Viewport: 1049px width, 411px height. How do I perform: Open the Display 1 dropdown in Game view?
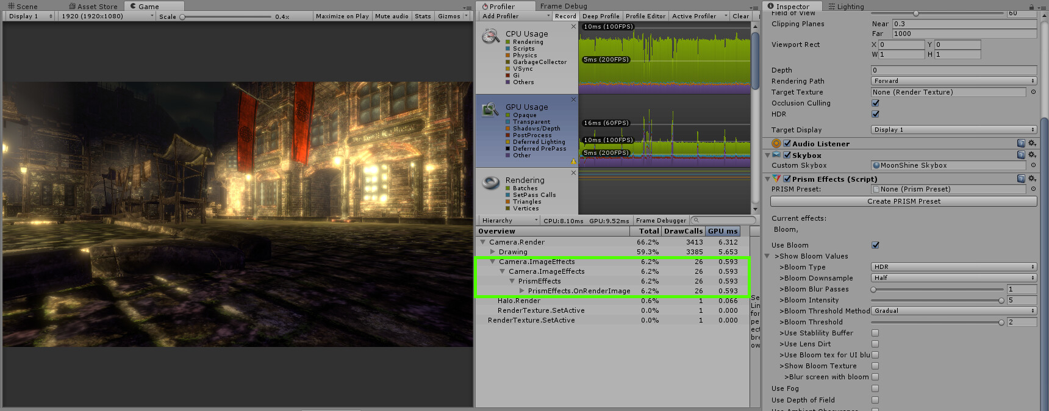point(30,16)
